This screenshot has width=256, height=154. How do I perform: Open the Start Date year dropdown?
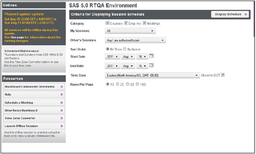(112, 57)
